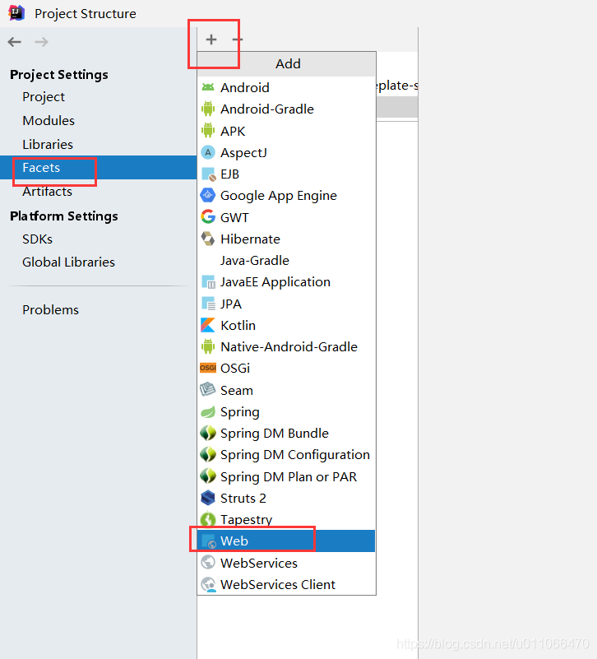Click the Web facet icon

tap(209, 541)
